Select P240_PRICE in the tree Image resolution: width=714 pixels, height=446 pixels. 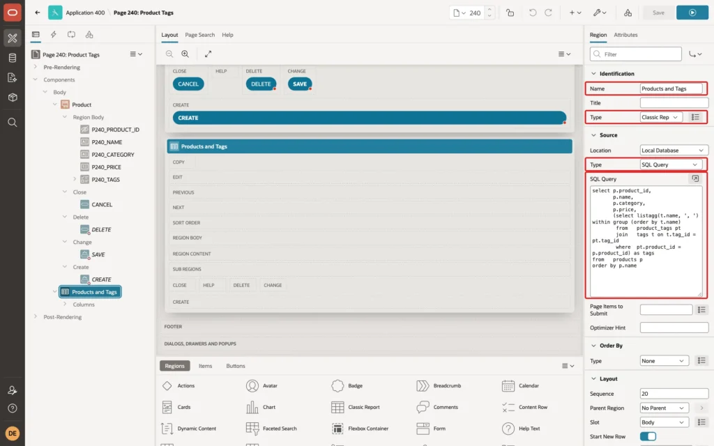(x=106, y=167)
